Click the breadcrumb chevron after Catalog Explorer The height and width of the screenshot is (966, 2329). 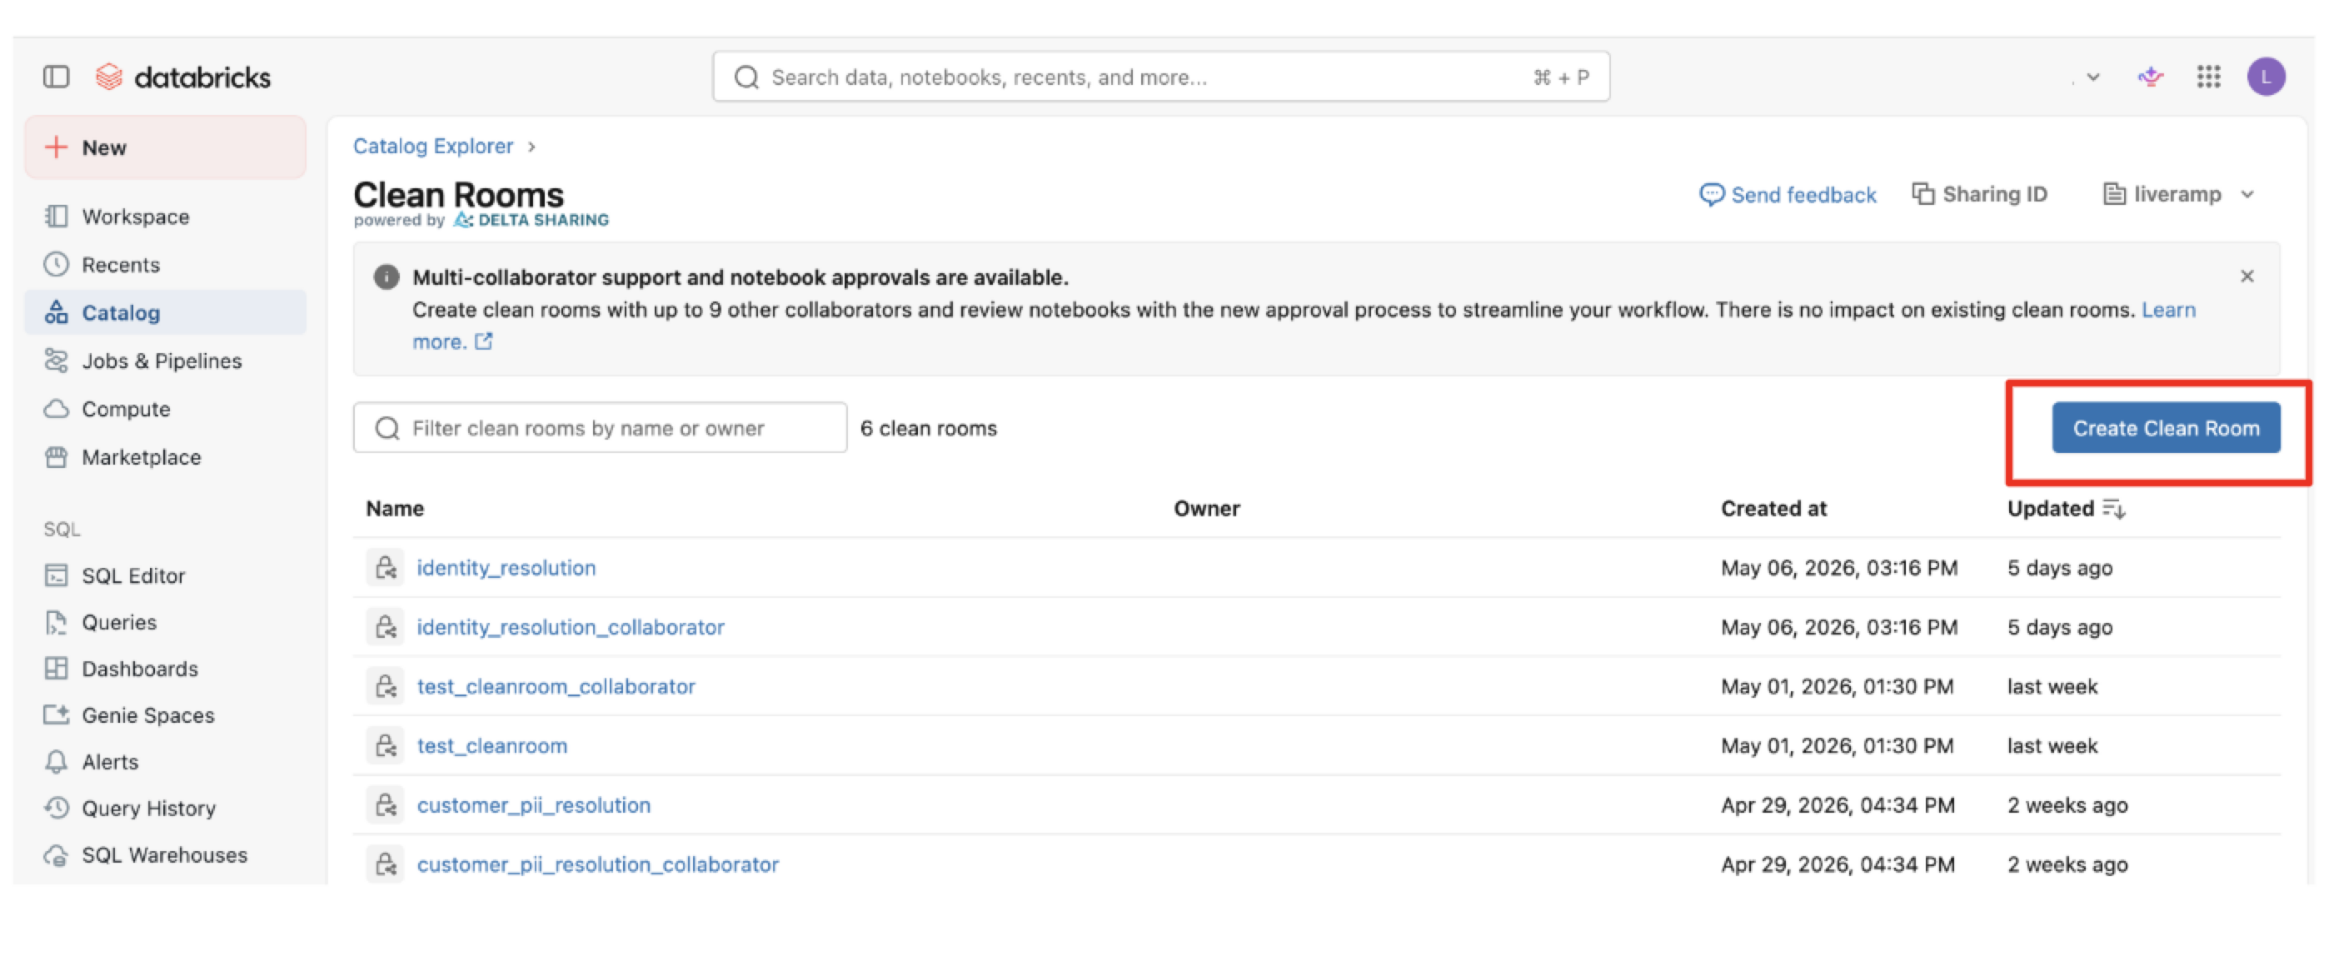point(531,147)
